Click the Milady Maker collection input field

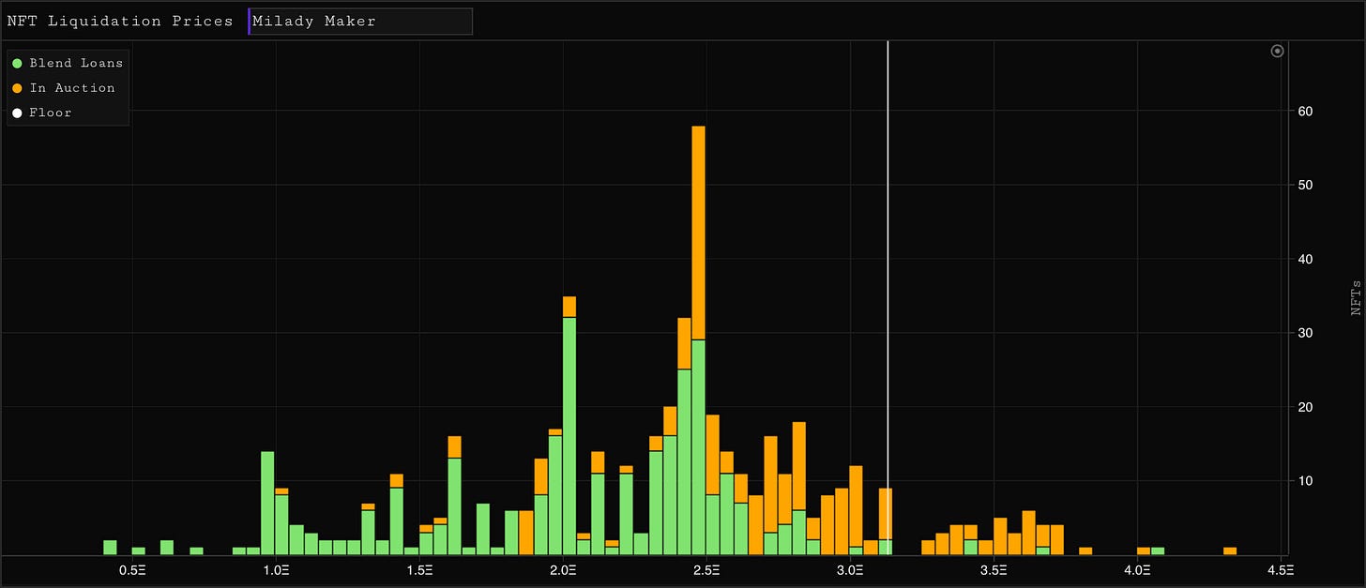coord(360,22)
